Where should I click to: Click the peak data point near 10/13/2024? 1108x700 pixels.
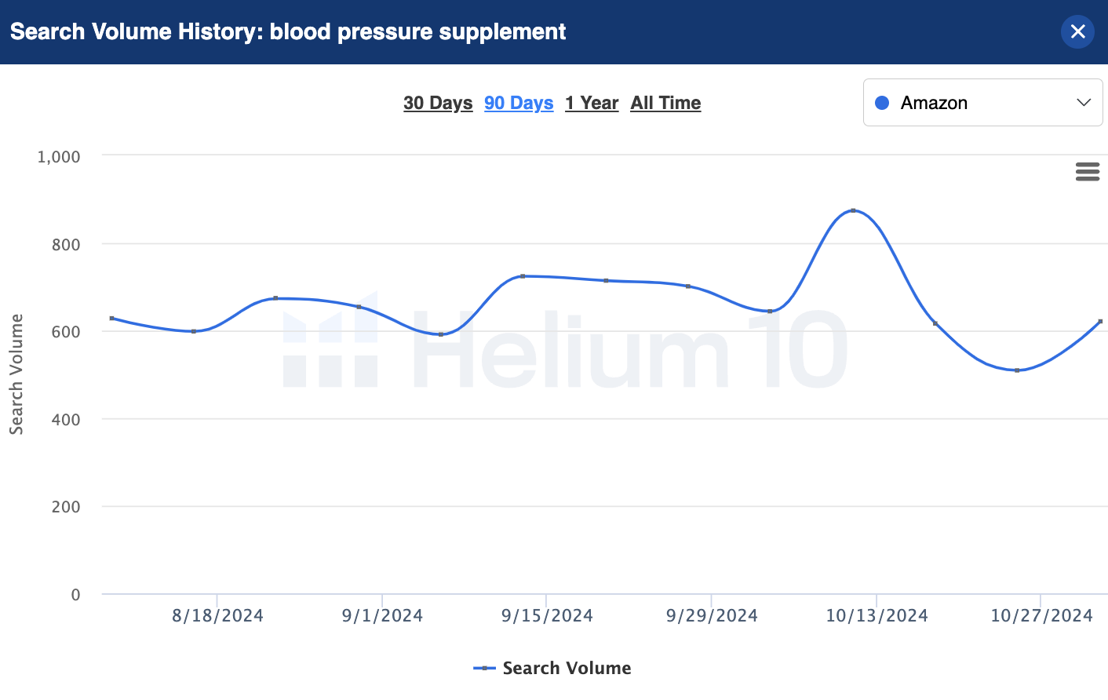pyautogui.click(x=853, y=210)
